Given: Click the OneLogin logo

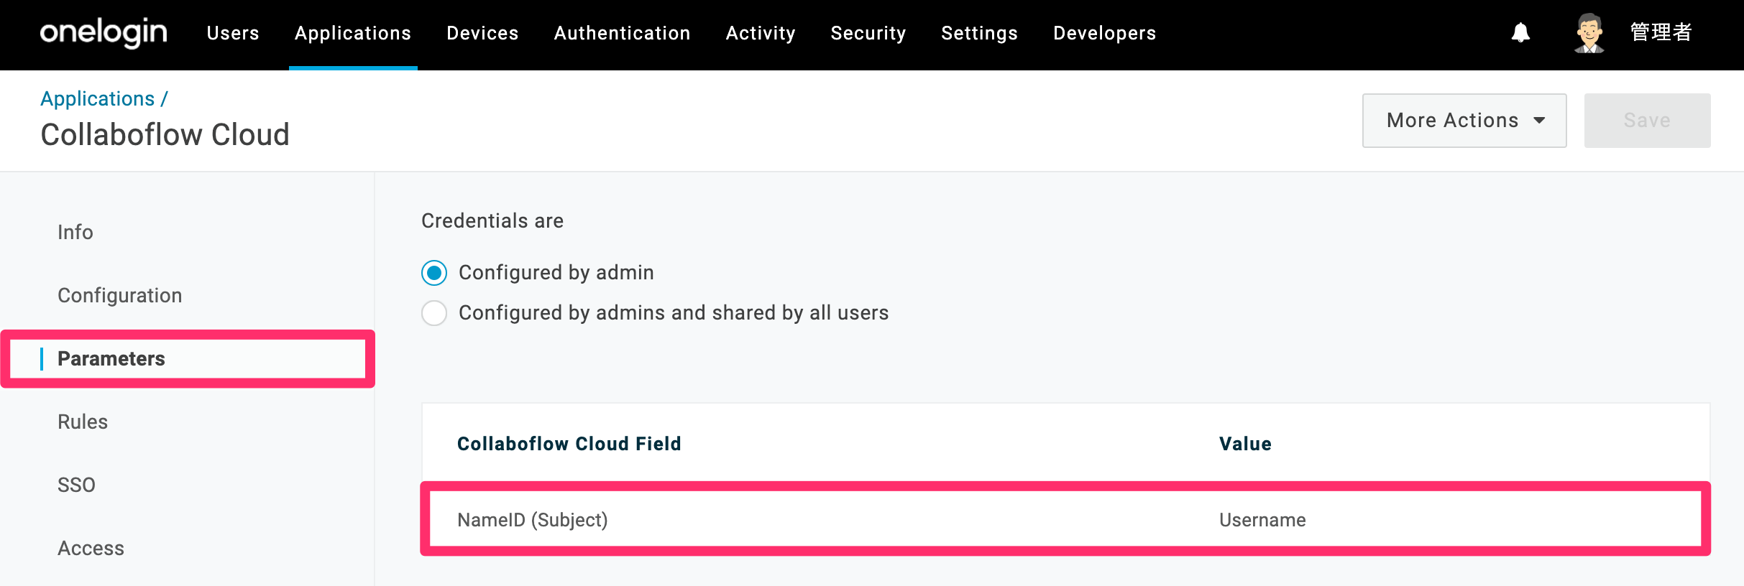Looking at the screenshot, I should pos(104,33).
